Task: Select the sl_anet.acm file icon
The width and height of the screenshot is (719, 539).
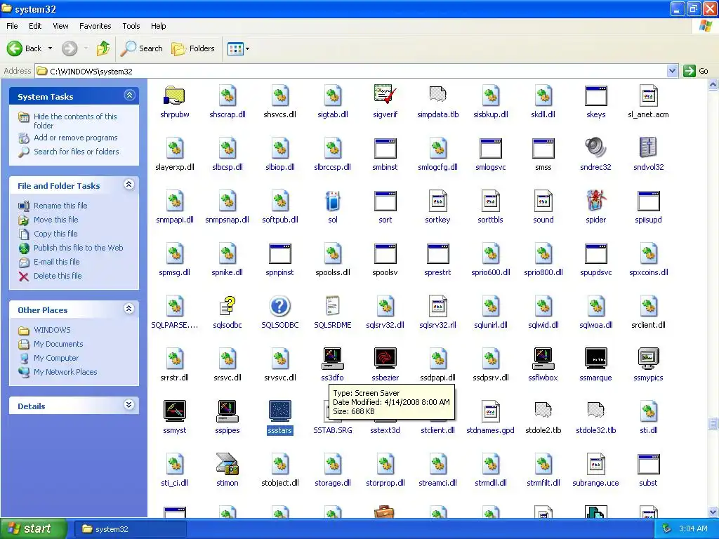Action: (648, 95)
